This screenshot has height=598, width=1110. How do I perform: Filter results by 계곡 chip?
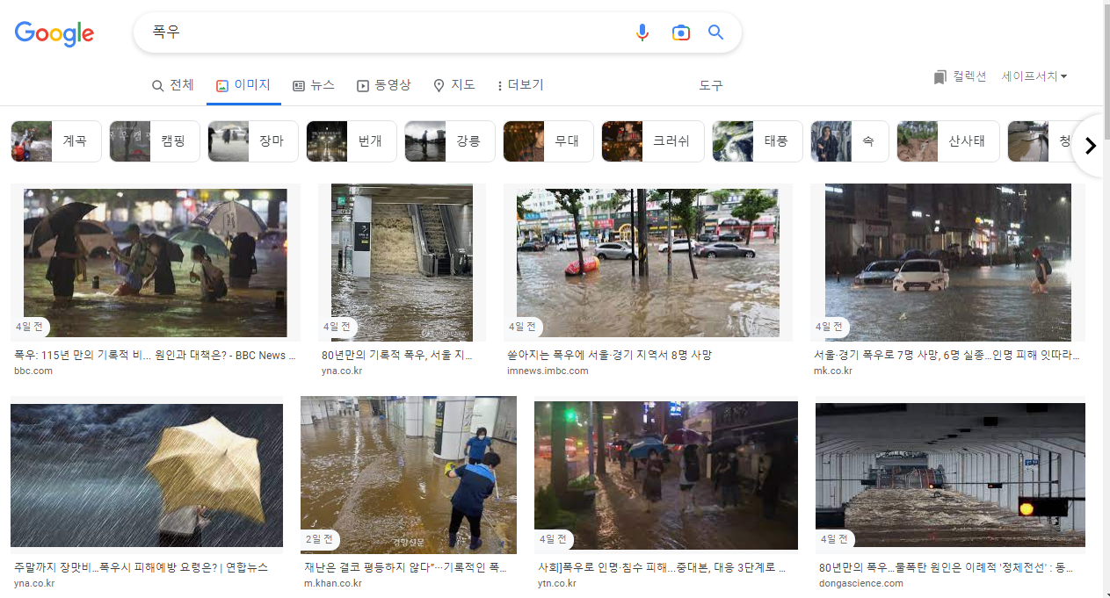pyautogui.click(x=56, y=141)
